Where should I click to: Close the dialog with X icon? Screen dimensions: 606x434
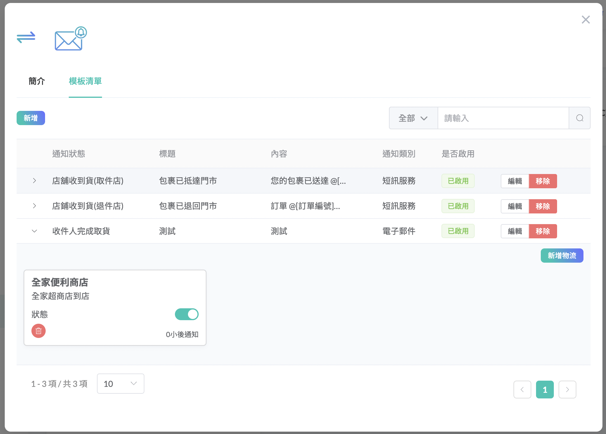click(586, 20)
